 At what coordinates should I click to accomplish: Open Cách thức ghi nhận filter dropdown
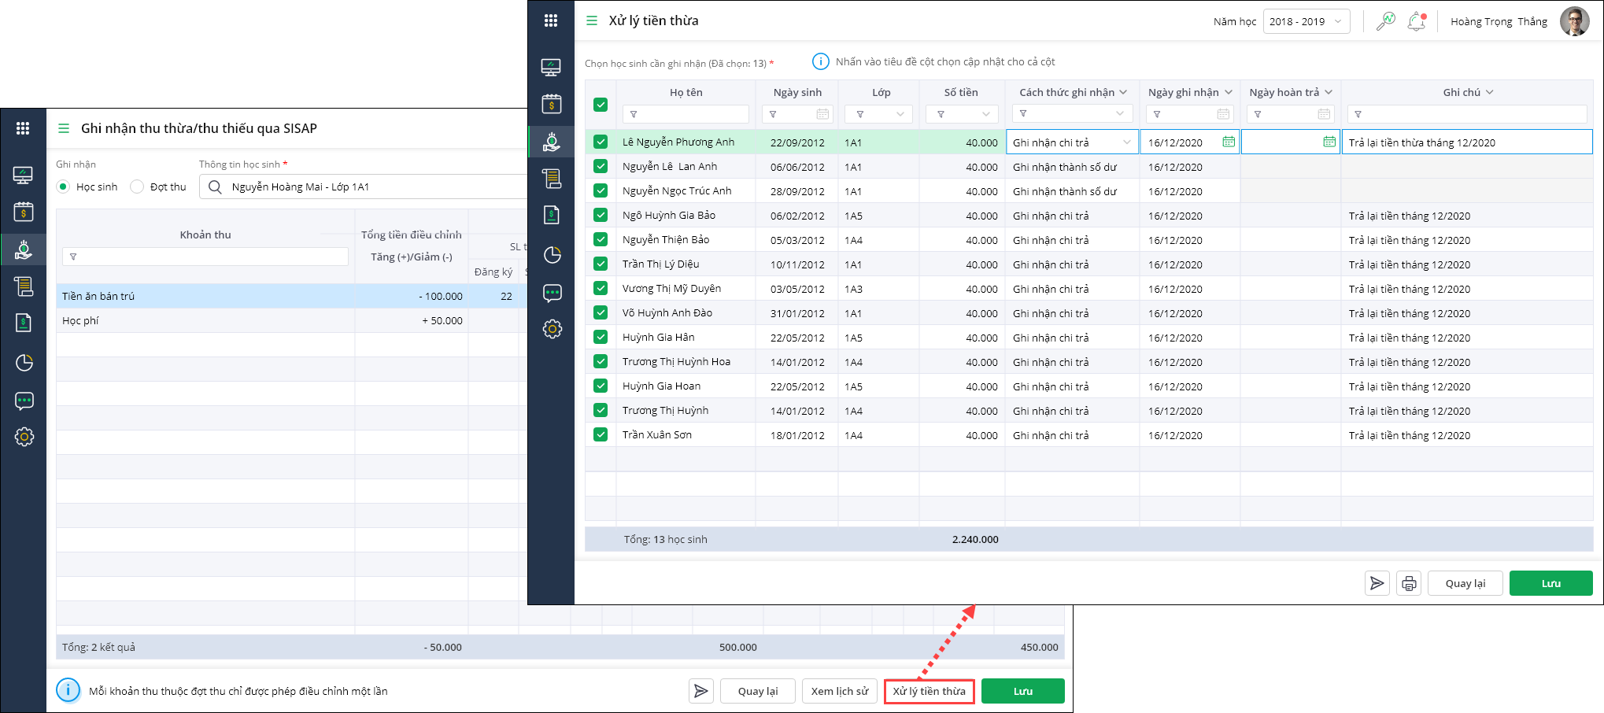[x=1120, y=114]
